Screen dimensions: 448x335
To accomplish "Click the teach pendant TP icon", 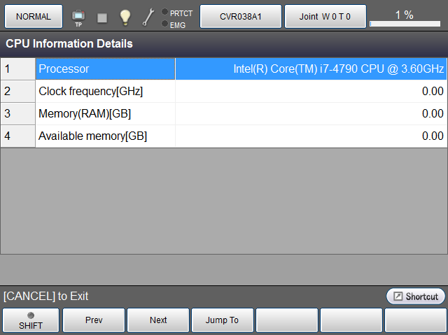I will 78,17.
